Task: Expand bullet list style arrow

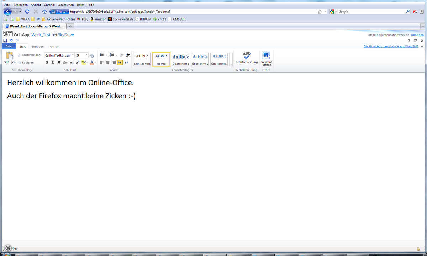Action: 106,55
